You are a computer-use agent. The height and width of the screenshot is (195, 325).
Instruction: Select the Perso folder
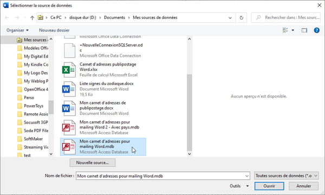[x=25, y=97]
